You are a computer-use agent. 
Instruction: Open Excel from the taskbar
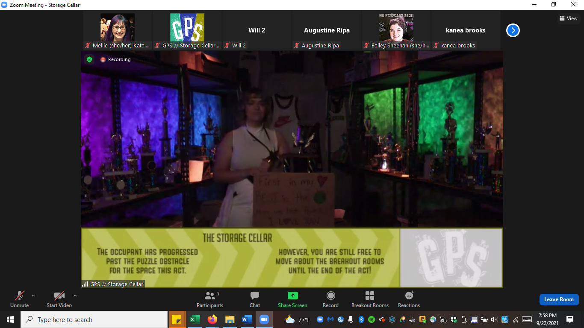click(195, 319)
